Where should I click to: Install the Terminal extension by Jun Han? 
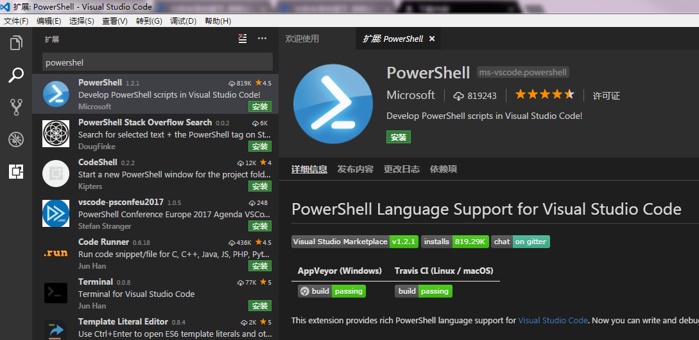[260, 306]
